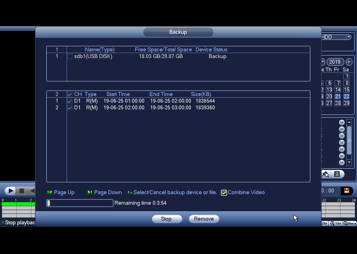Screen dimensions: 357x254
Task: Uncheck the 01:00:00 recording row checkbox
Action: click(70, 101)
